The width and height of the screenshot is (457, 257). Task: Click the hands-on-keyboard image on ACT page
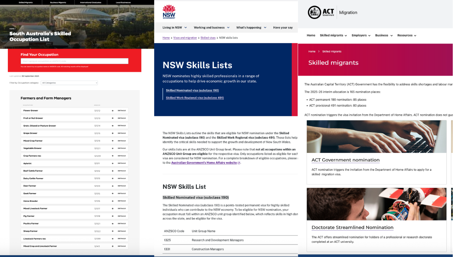[376, 136]
